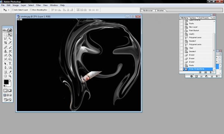Revert to the Liquify history state
Screen dimensions: 224x134
coord(198,34)
